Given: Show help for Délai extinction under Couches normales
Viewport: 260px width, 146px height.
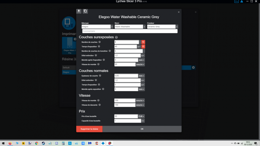Looking at the screenshot, I should [x=96, y=80].
